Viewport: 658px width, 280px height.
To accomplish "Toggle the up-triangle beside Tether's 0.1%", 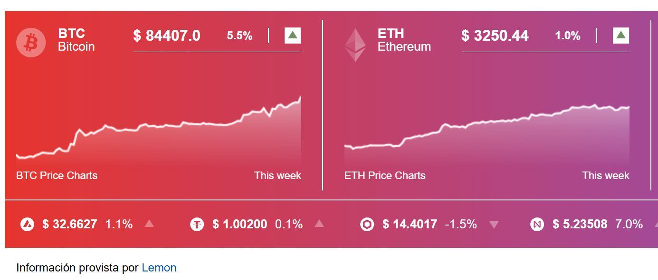I will 320,224.
